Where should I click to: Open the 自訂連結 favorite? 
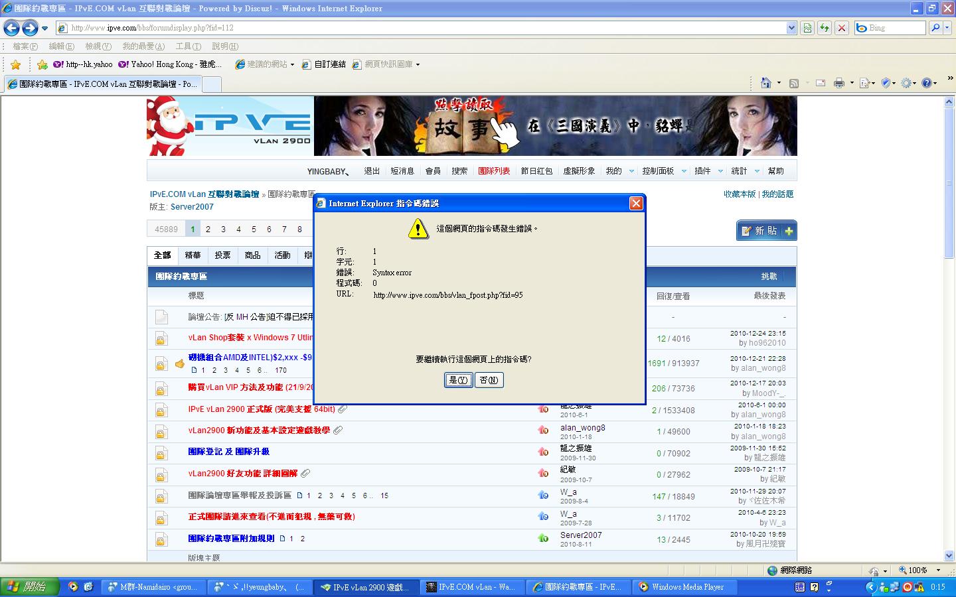tap(324, 64)
